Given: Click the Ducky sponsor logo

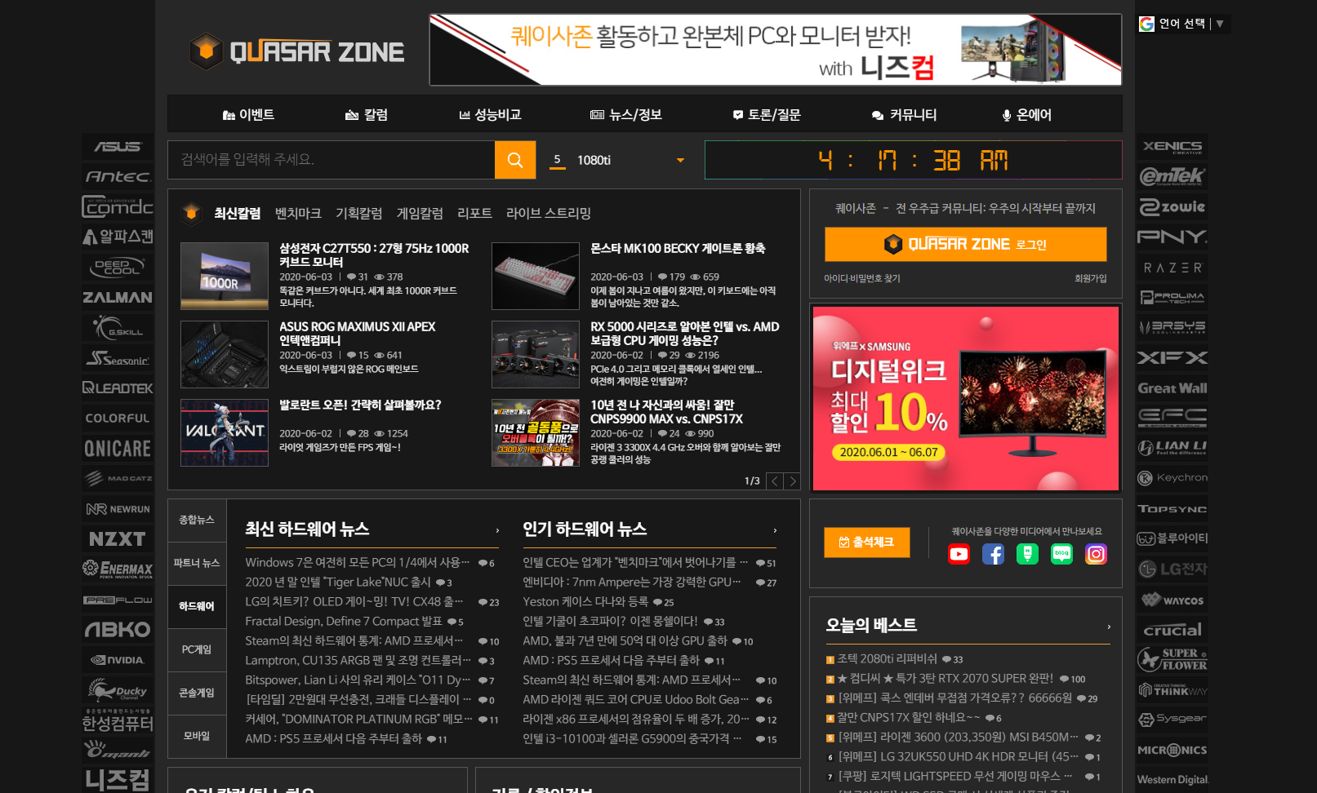Looking at the screenshot, I should 118,690.
